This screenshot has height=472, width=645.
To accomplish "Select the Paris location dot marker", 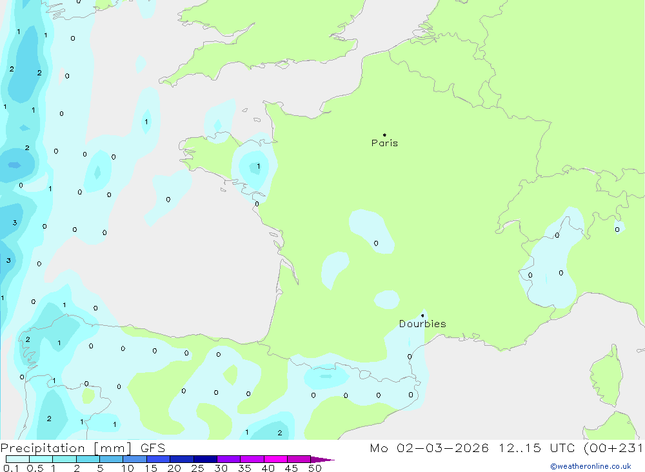I will coord(384,135).
